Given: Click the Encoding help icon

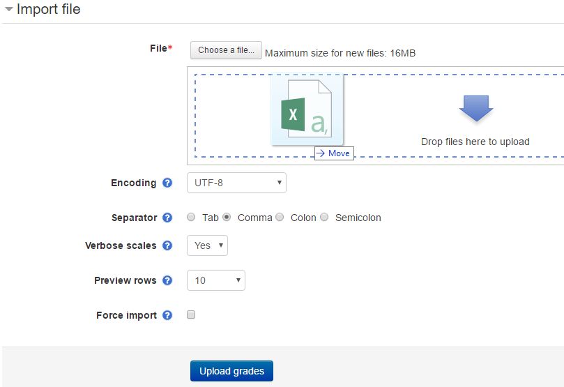Looking at the screenshot, I should (167, 183).
